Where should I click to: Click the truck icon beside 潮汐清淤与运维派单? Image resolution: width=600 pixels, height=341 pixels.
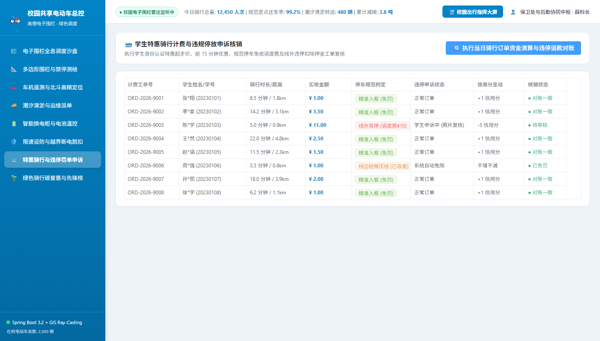click(x=13, y=105)
